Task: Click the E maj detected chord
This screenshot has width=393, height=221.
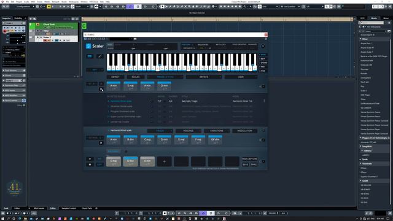Action: coord(130,86)
